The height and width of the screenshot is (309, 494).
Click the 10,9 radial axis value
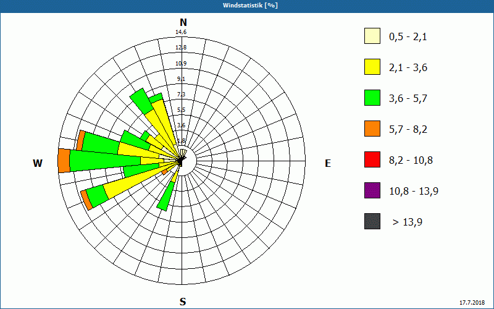coord(181,64)
